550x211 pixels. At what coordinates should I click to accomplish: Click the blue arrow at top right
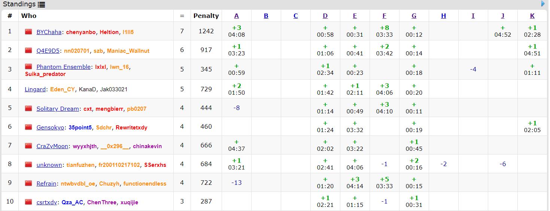[x=543, y=4]
